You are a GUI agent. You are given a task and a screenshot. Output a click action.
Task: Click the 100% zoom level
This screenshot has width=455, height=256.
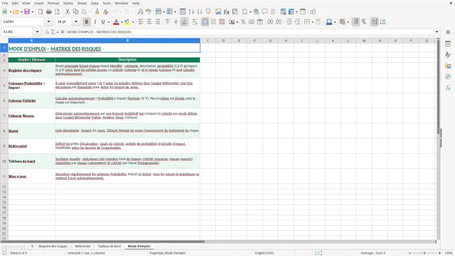(449, 253)
